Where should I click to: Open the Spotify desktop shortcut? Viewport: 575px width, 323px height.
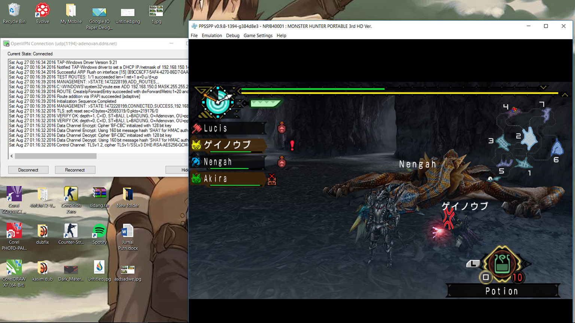click(x=99, y=231)
